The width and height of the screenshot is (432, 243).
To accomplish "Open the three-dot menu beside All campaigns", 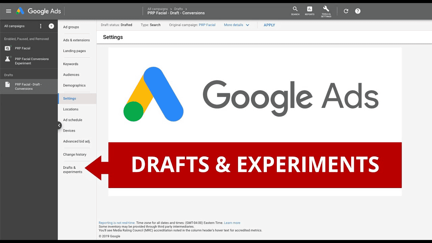I will pos(40,26).
